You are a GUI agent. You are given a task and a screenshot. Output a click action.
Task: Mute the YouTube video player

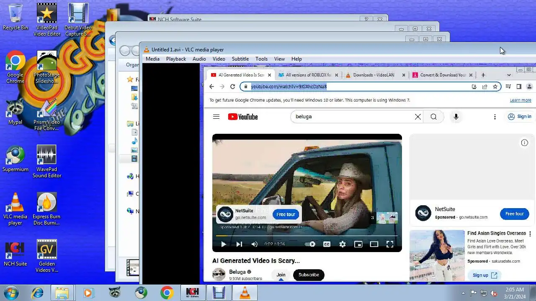[254, 244]
